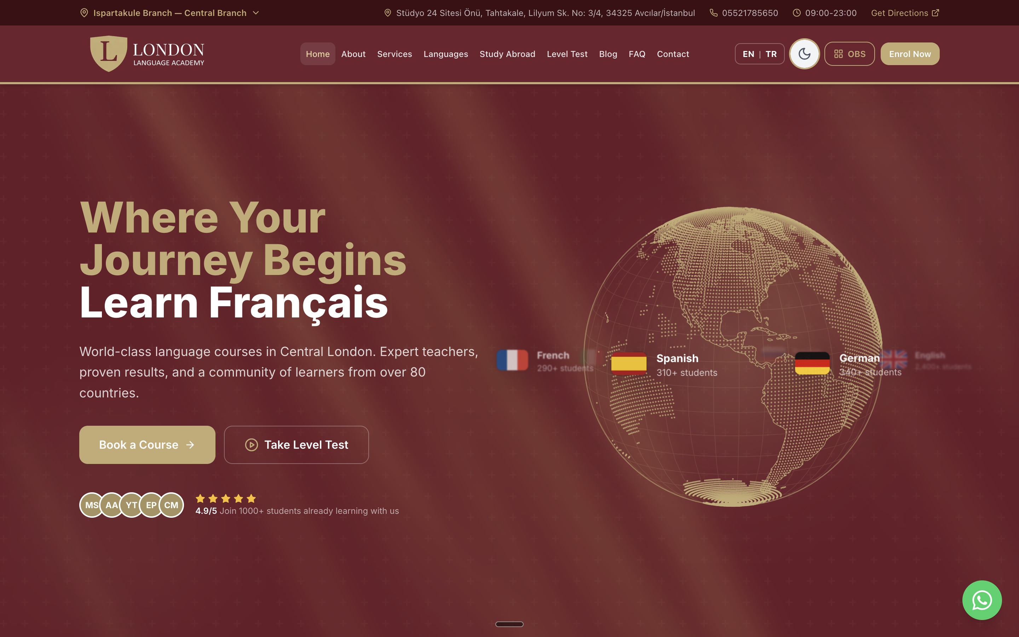Open the Get Directions link
The height and width of the screenshot is (637, 1019).
coord(905,13)
